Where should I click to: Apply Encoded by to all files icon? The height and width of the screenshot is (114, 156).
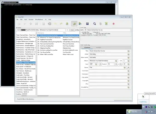pos(129,87)
